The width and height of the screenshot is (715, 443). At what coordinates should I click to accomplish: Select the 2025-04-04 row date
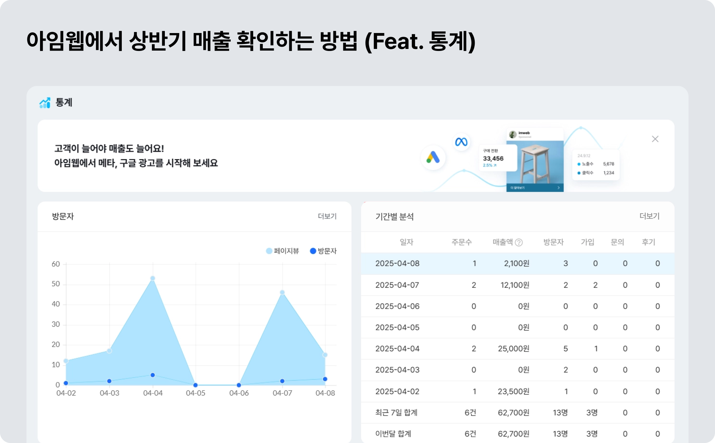(397, 348)
